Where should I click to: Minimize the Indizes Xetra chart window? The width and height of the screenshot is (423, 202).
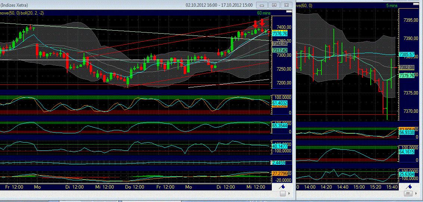[262, 5]
